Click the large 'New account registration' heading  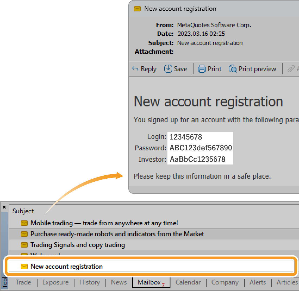coord(208,102)
